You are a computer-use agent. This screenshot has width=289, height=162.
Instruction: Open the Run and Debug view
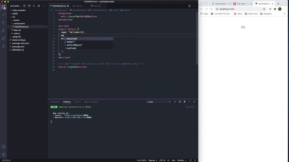click(4, 30)
